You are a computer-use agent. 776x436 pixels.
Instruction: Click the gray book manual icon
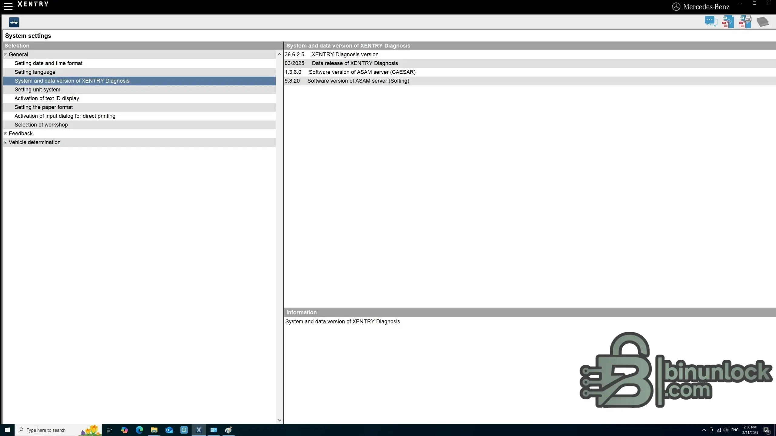pyautogui.click(x=763, y=22)
